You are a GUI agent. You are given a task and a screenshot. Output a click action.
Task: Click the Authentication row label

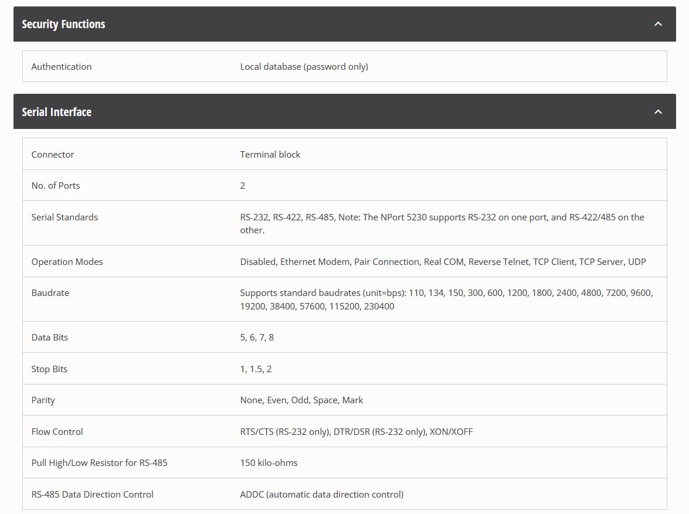[x=61, y=66]
